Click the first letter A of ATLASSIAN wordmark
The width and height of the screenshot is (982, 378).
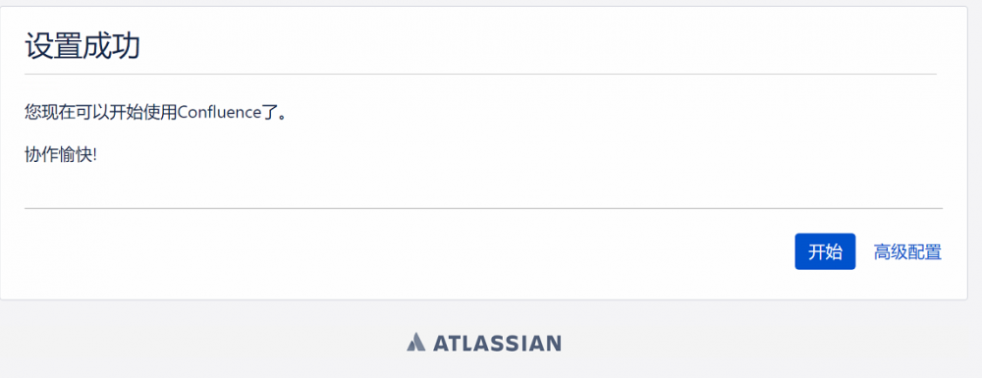[439, 343]
